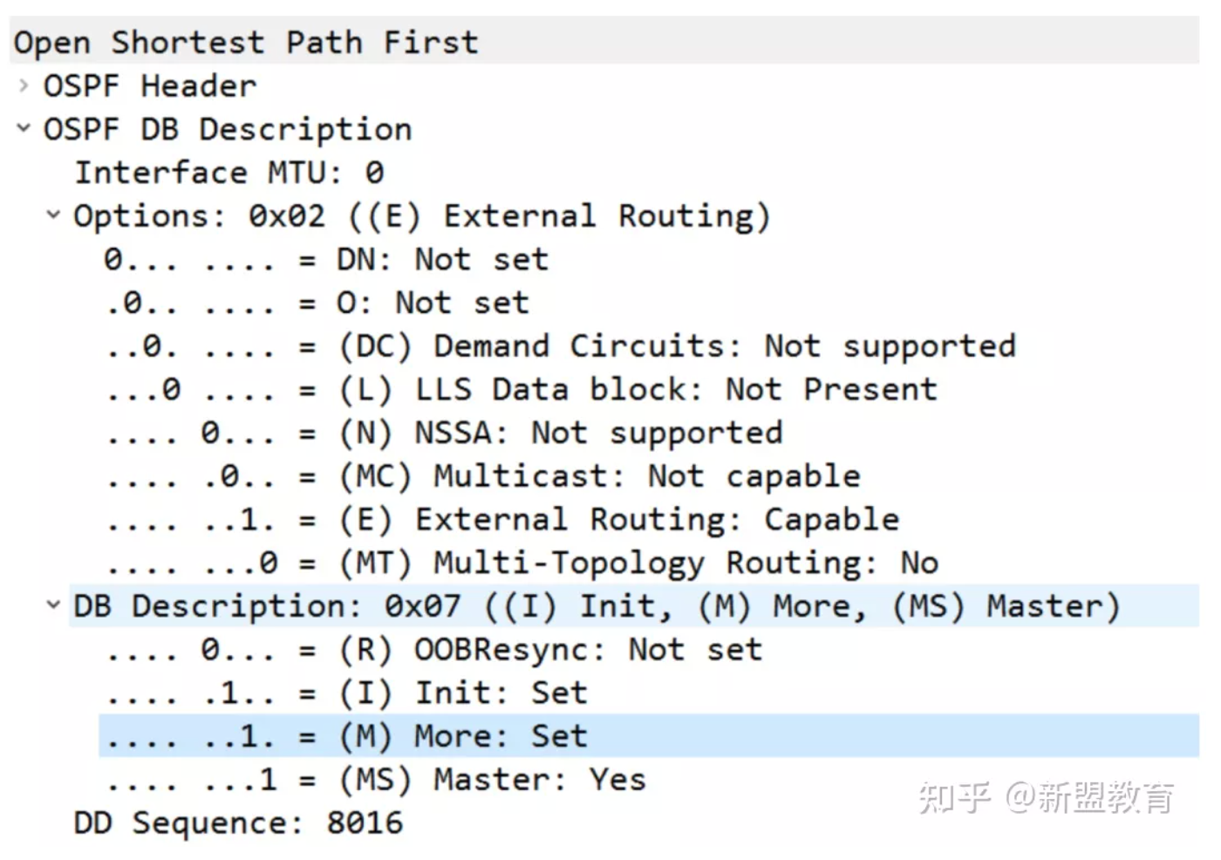The image size is (1221, 860).
Task: Select the Open Shortest Path First row
Action: pyautogui.click(x=246, y=42)
